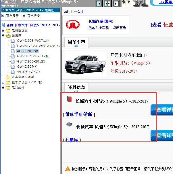Click the 电器插件 folder label
The width and height of the screenshot is (173, 174).
pos(18,88)
